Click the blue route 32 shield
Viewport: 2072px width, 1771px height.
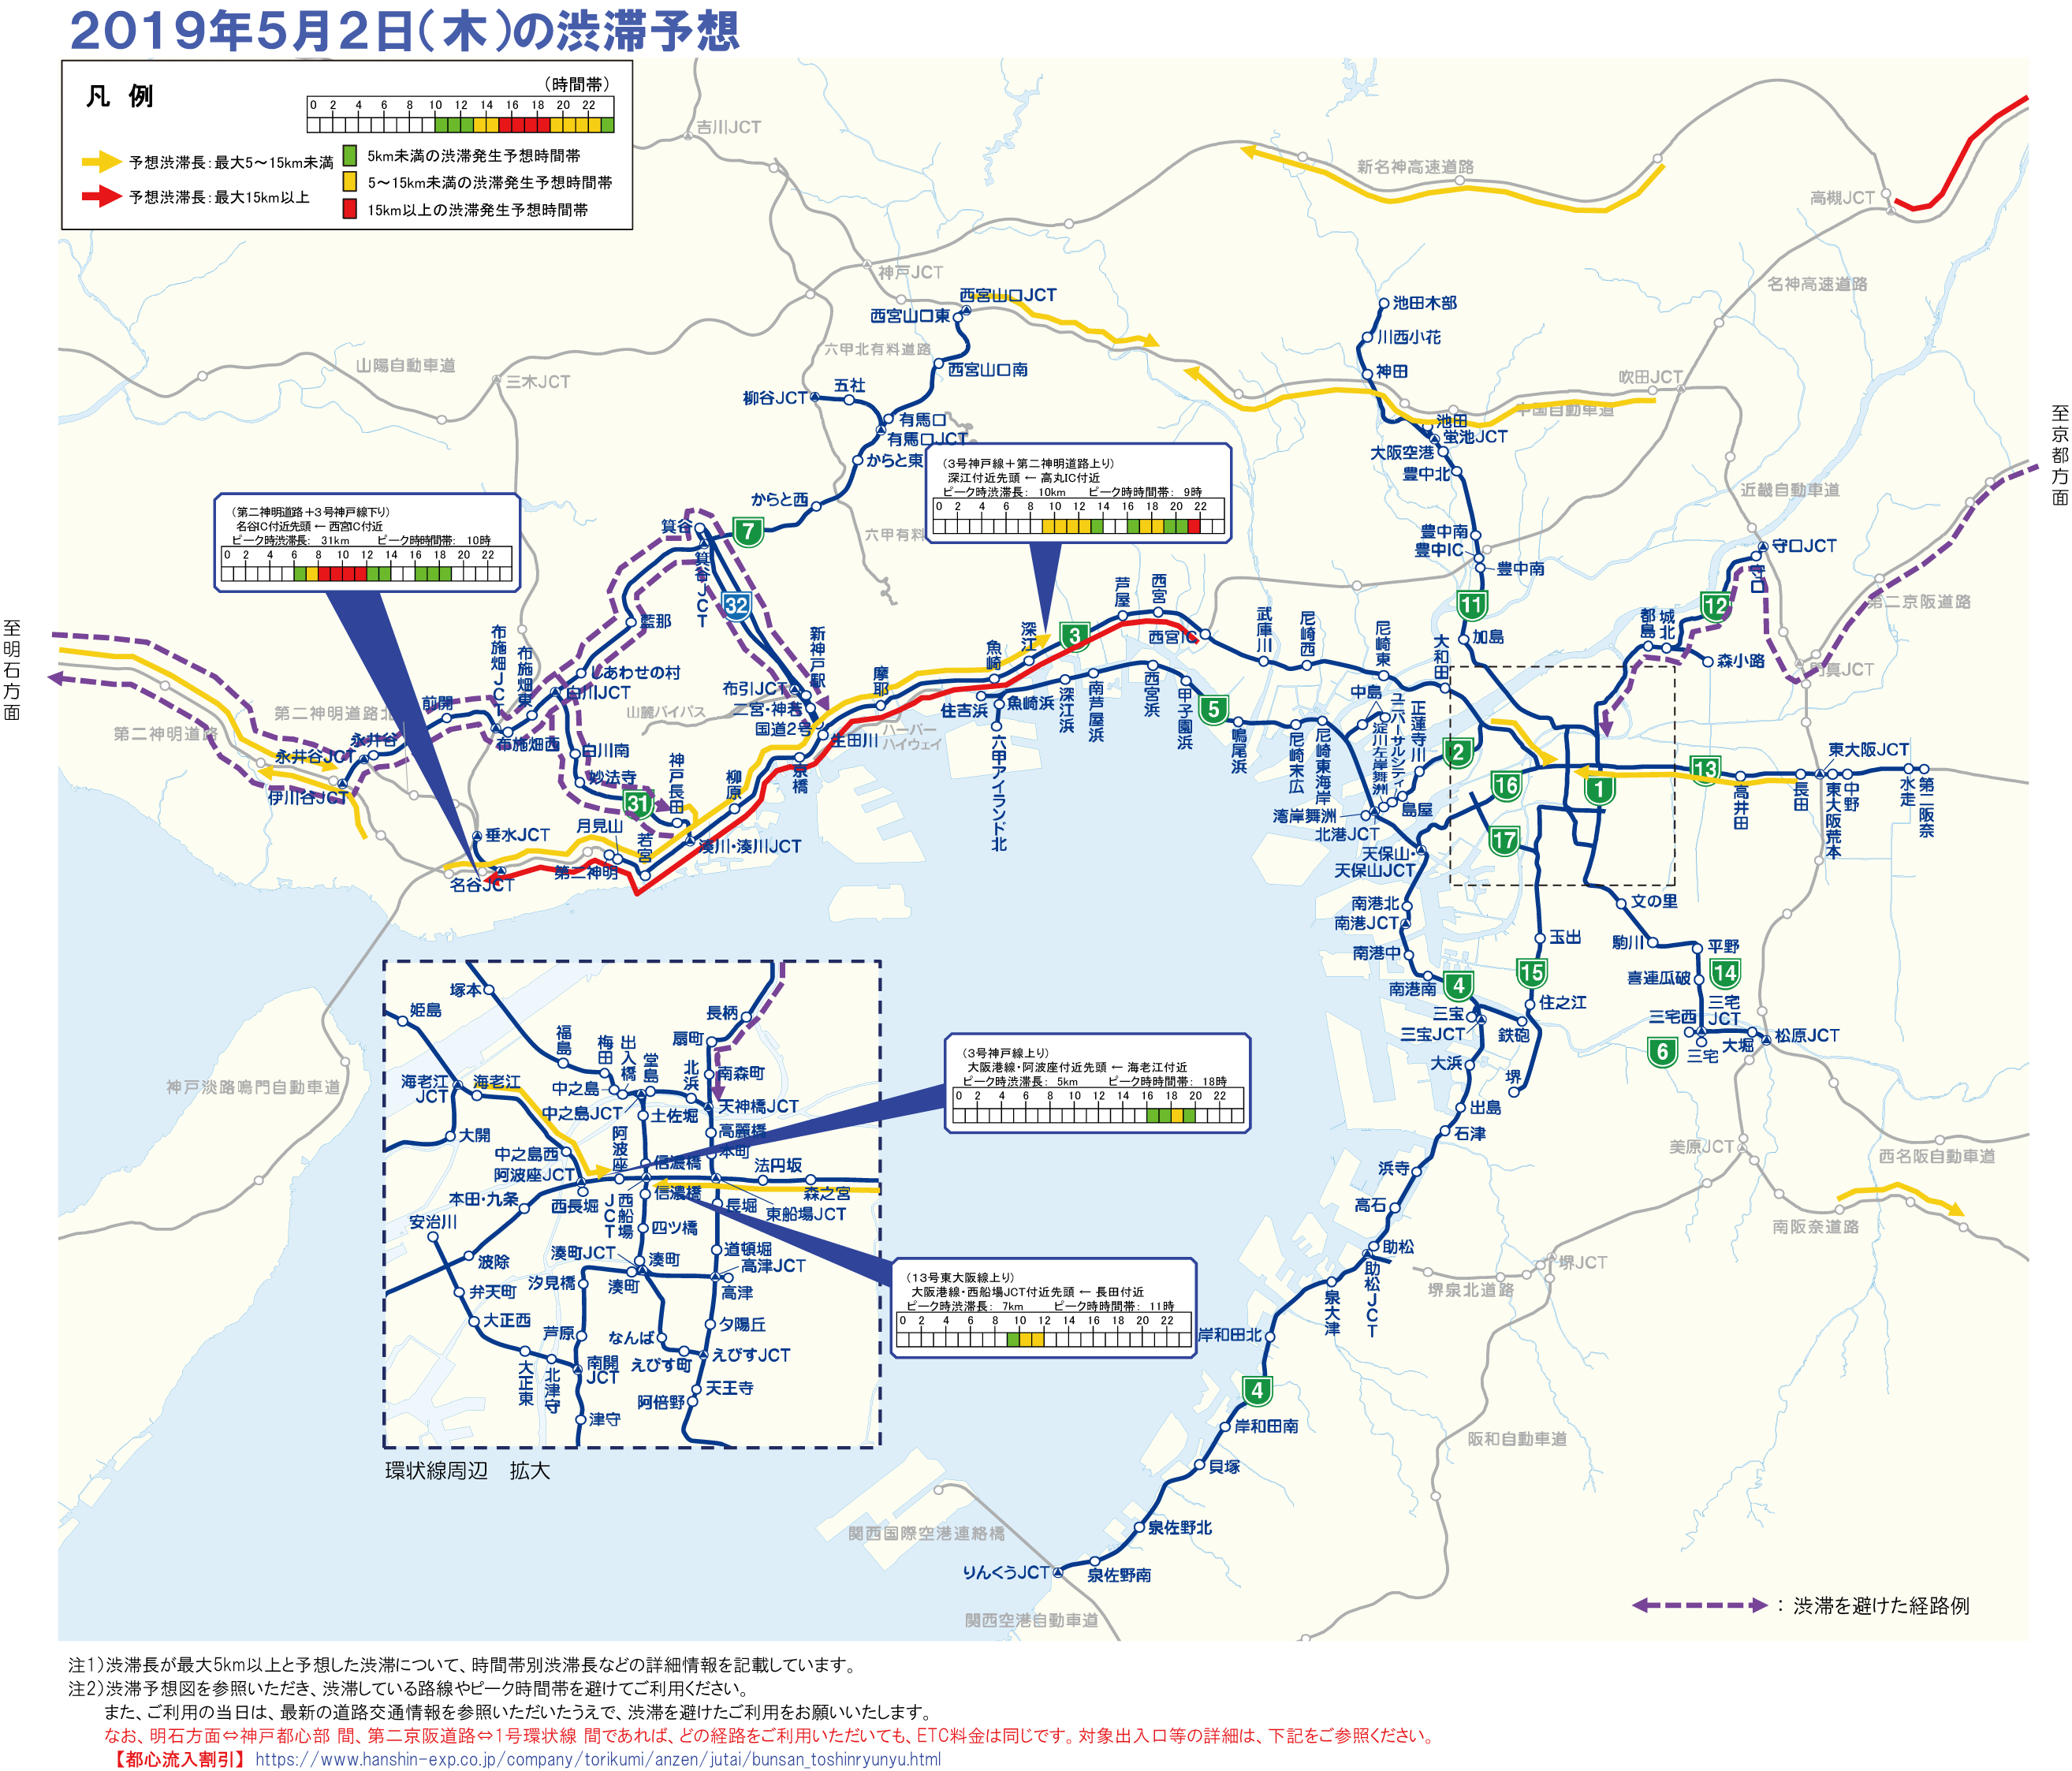point(736,605)
